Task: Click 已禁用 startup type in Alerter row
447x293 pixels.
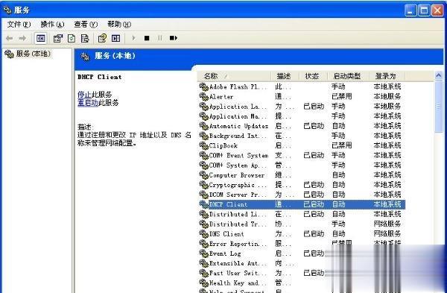Action: click(x=341, y=97)
